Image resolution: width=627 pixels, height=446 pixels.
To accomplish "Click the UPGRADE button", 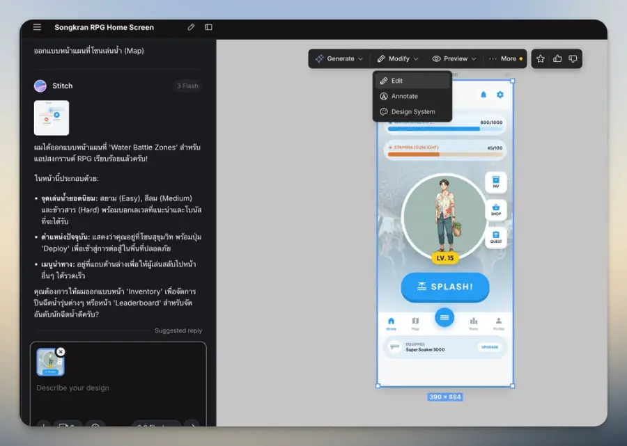I will [x=490, y=347].
